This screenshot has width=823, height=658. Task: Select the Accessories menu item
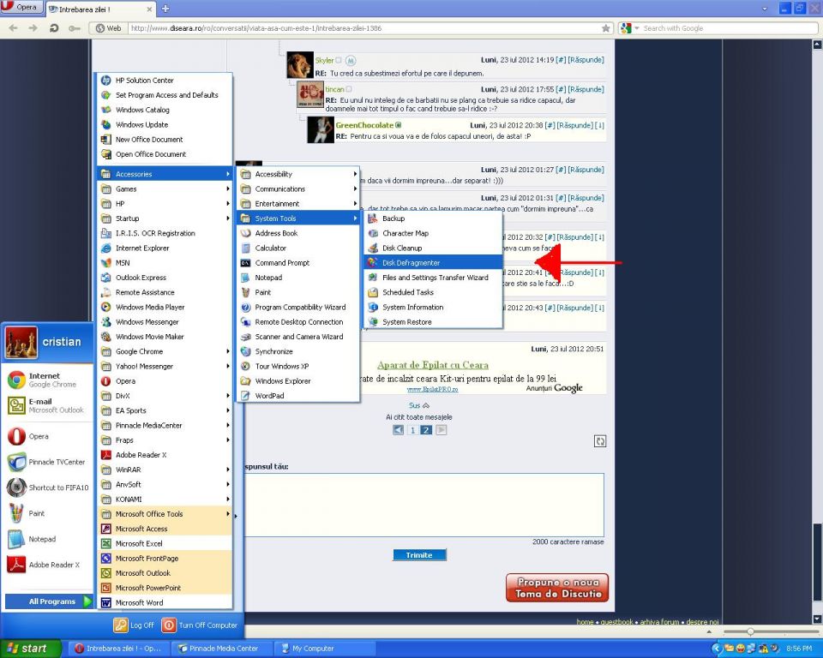[165, 174]
